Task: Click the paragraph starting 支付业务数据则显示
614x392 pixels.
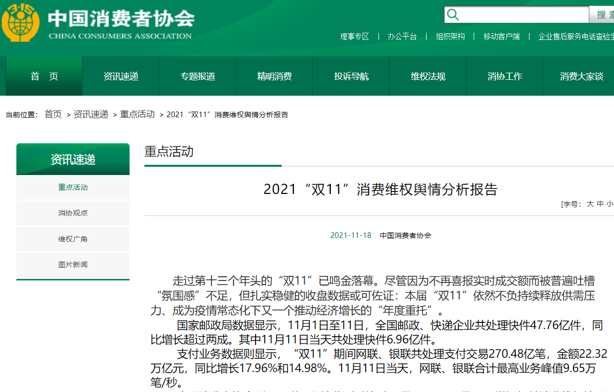Action: coord(378,368)
